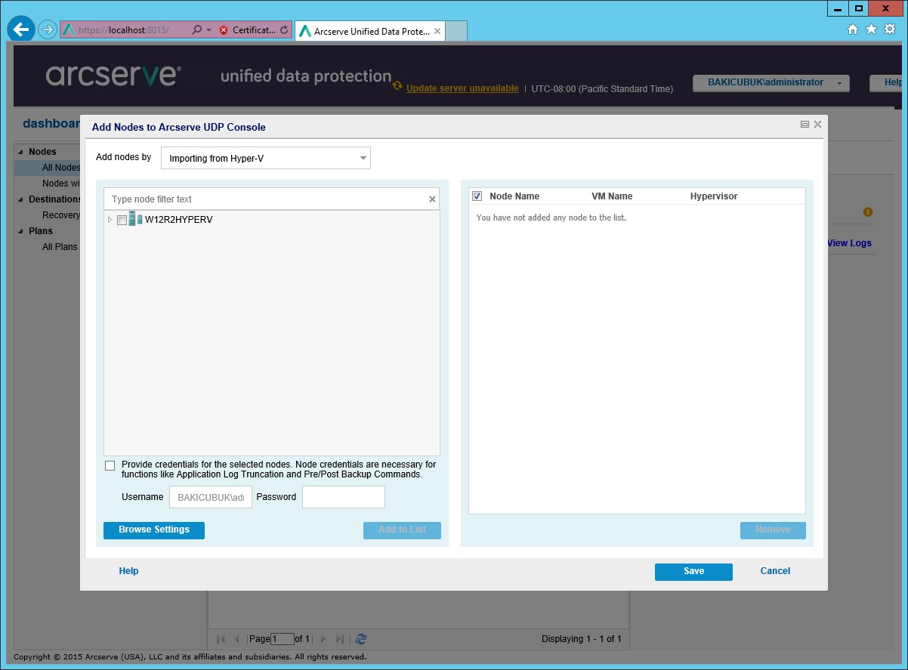The image size is (908, 670).
Task: Open the dashboard tab
Action: coord(51,123)
